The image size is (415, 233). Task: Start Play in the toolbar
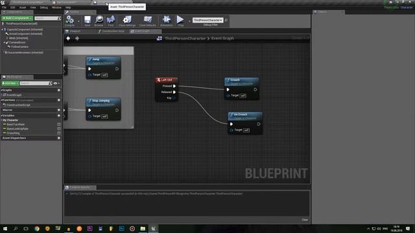point(180,19)
